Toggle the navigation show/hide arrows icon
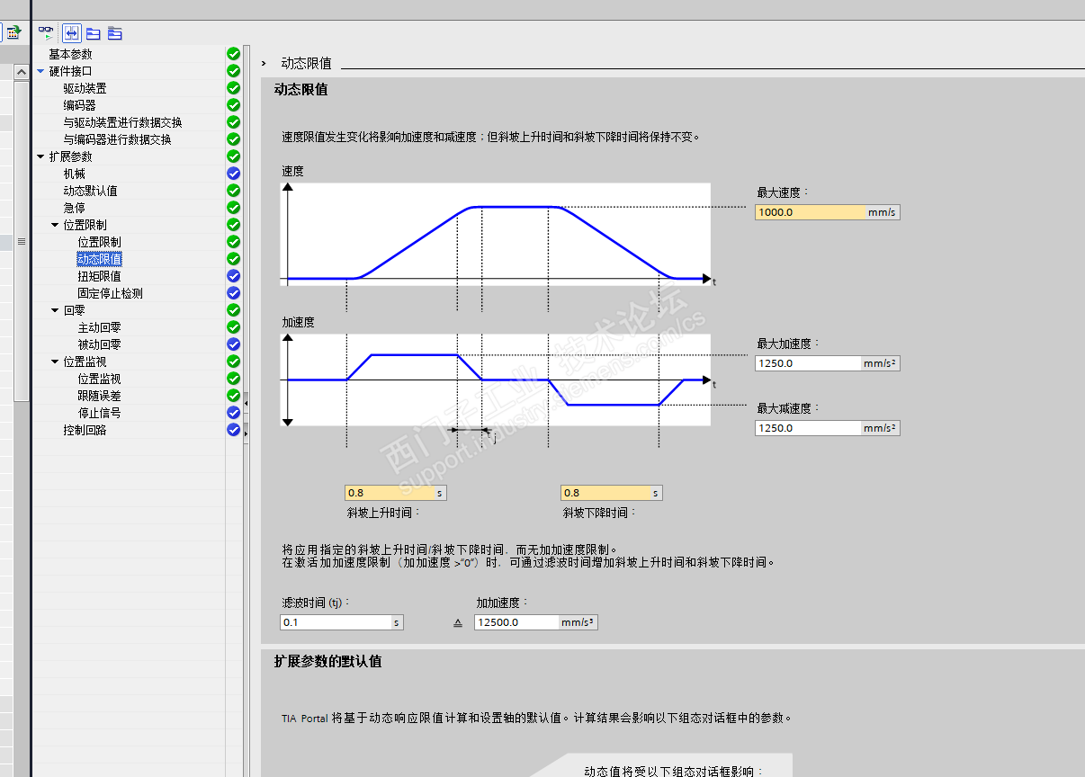Image resolution: width=1085 pixels, height=777 pixels. (71, 32)
